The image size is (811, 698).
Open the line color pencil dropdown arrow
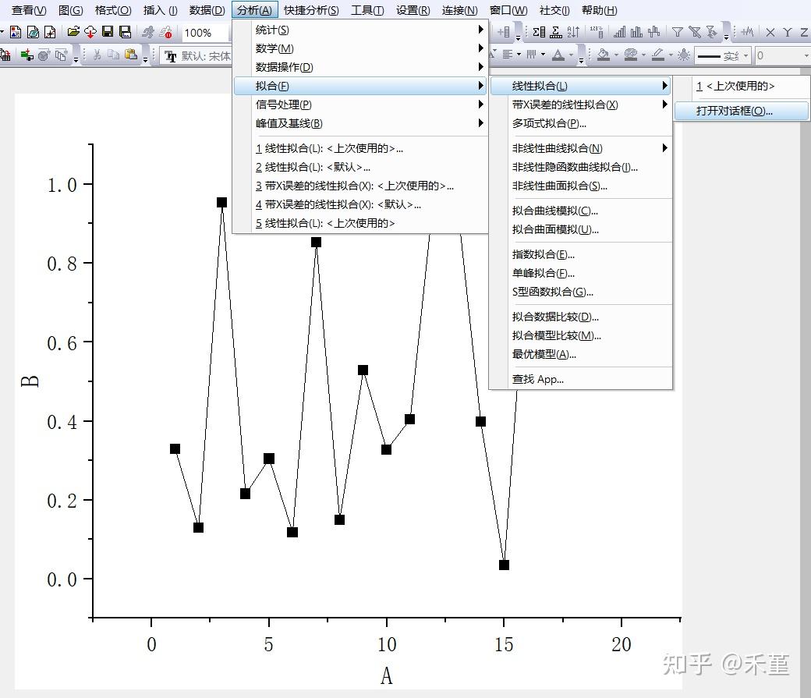[671, 55]
